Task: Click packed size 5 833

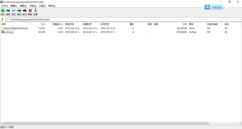Action: (x=60, y=32)
